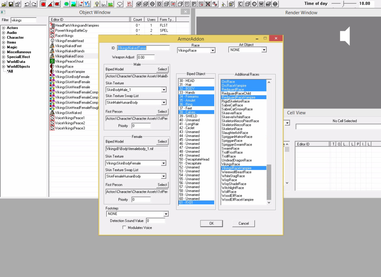This screenshot has width=381, height=277.
Task: Open the Footstep dropdown
Action: (166, 214)
